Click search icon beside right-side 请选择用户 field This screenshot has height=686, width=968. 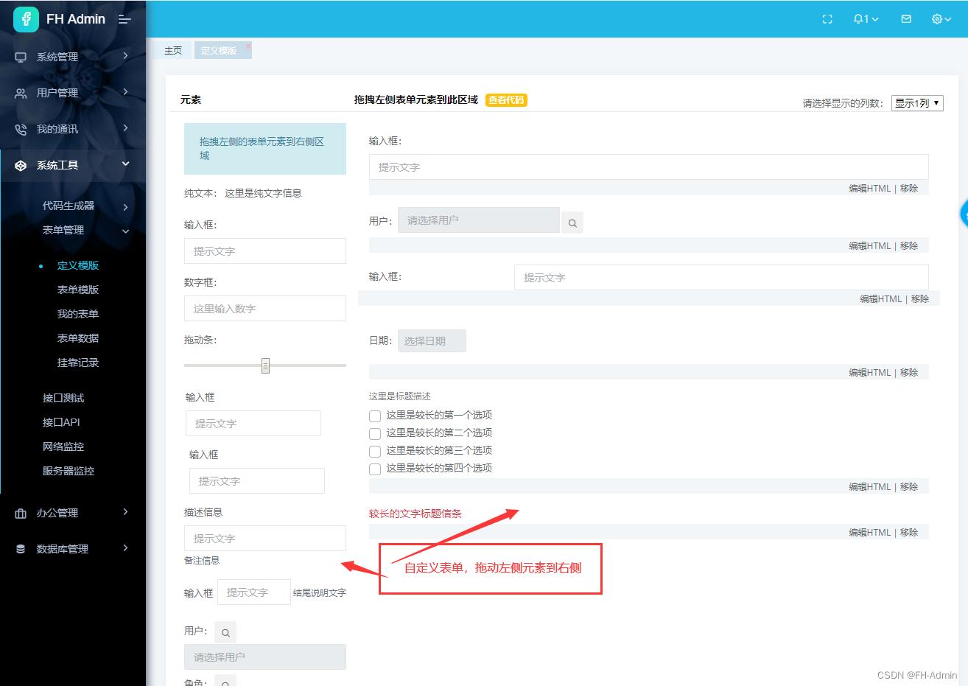click(x=572, y=223)
